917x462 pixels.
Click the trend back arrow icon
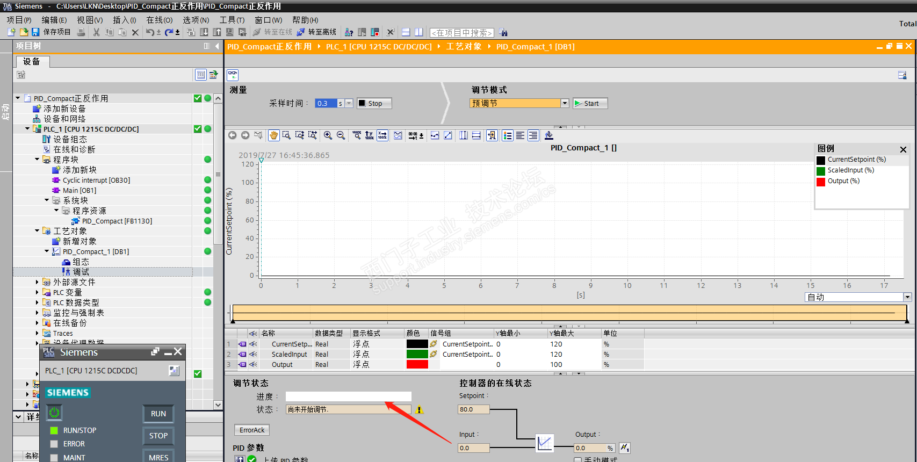pyautogui.click(x=232, y=135)
